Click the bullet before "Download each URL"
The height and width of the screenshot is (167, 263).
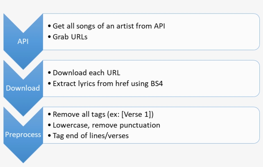coord(49,73)
